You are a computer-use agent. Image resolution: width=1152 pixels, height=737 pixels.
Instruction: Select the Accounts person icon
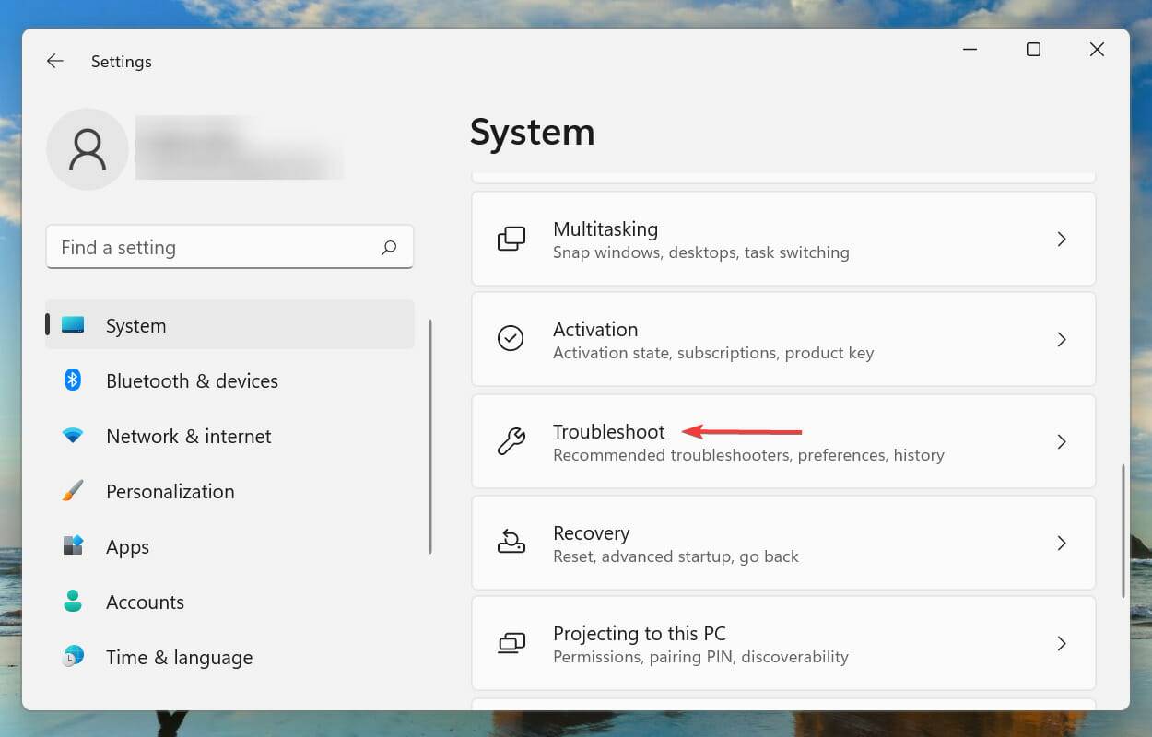76,602
